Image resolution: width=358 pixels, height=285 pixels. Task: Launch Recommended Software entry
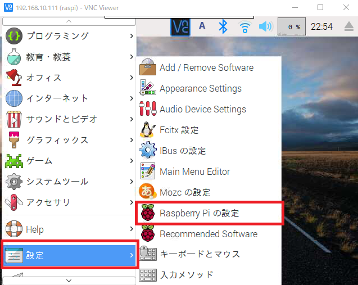[209, 234]
